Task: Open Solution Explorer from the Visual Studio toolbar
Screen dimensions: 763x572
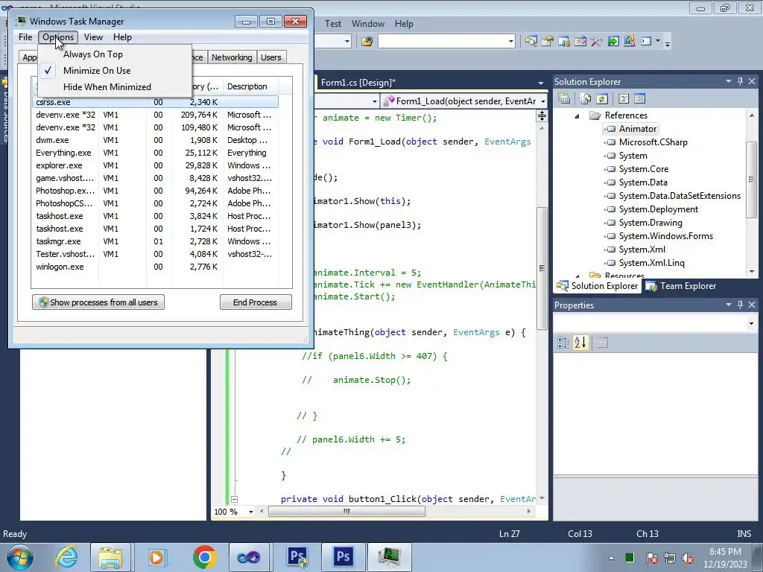Action: point(531,42)
